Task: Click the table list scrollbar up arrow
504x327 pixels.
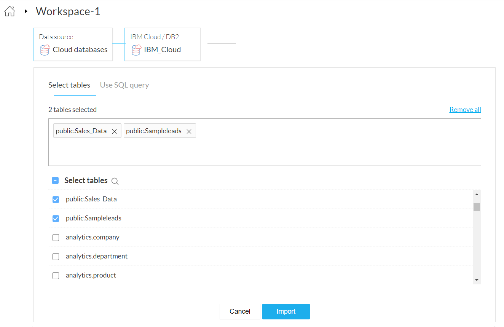Action: [x=477, y=194]
